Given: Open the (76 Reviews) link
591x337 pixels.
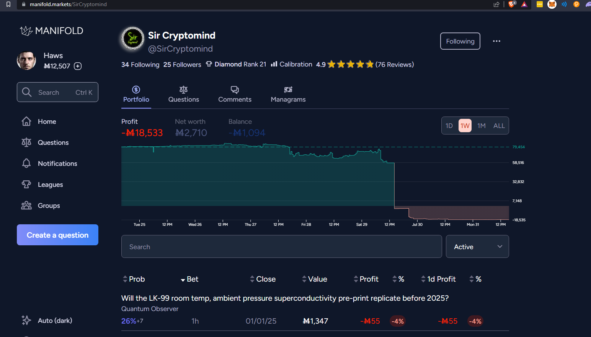Looking at the screenshot, I should pyautogui.click(x=395, y=65).
